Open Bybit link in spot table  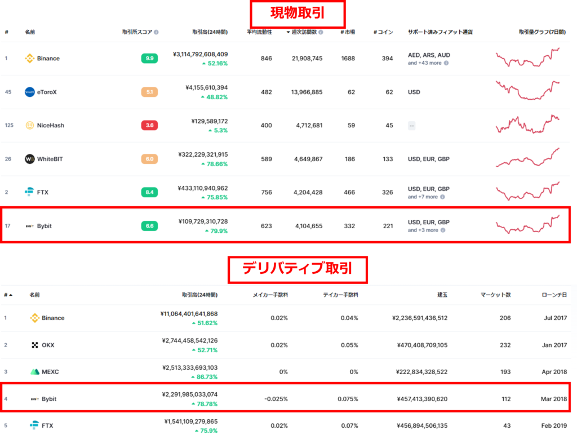44,226
